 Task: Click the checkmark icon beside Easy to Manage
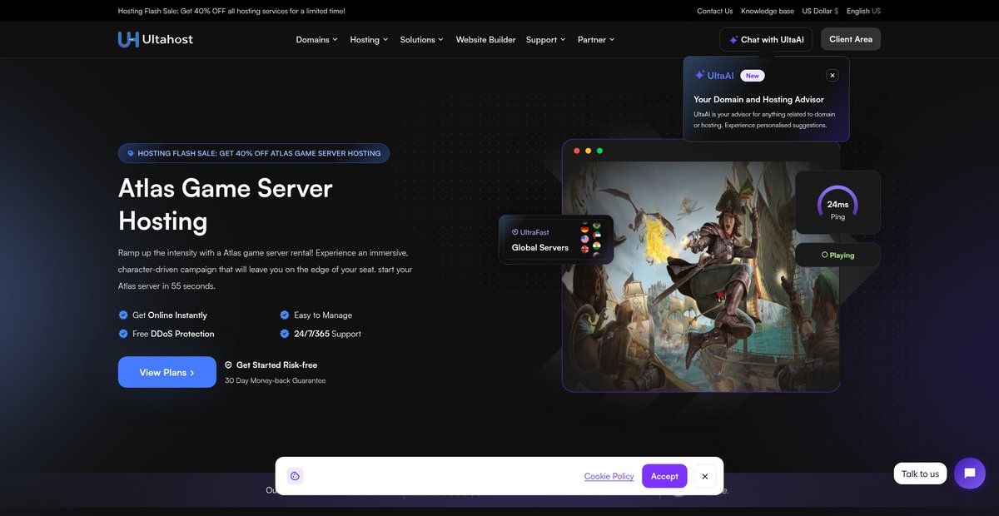tap(285, 315)
